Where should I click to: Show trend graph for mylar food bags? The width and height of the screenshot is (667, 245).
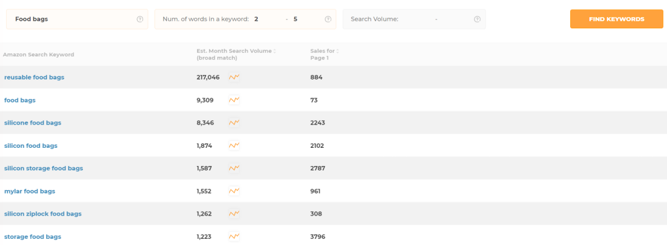(234, 191)
